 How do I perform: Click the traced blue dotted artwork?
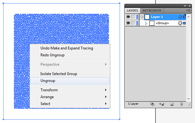pyautogui.click(x=61, y=29)
